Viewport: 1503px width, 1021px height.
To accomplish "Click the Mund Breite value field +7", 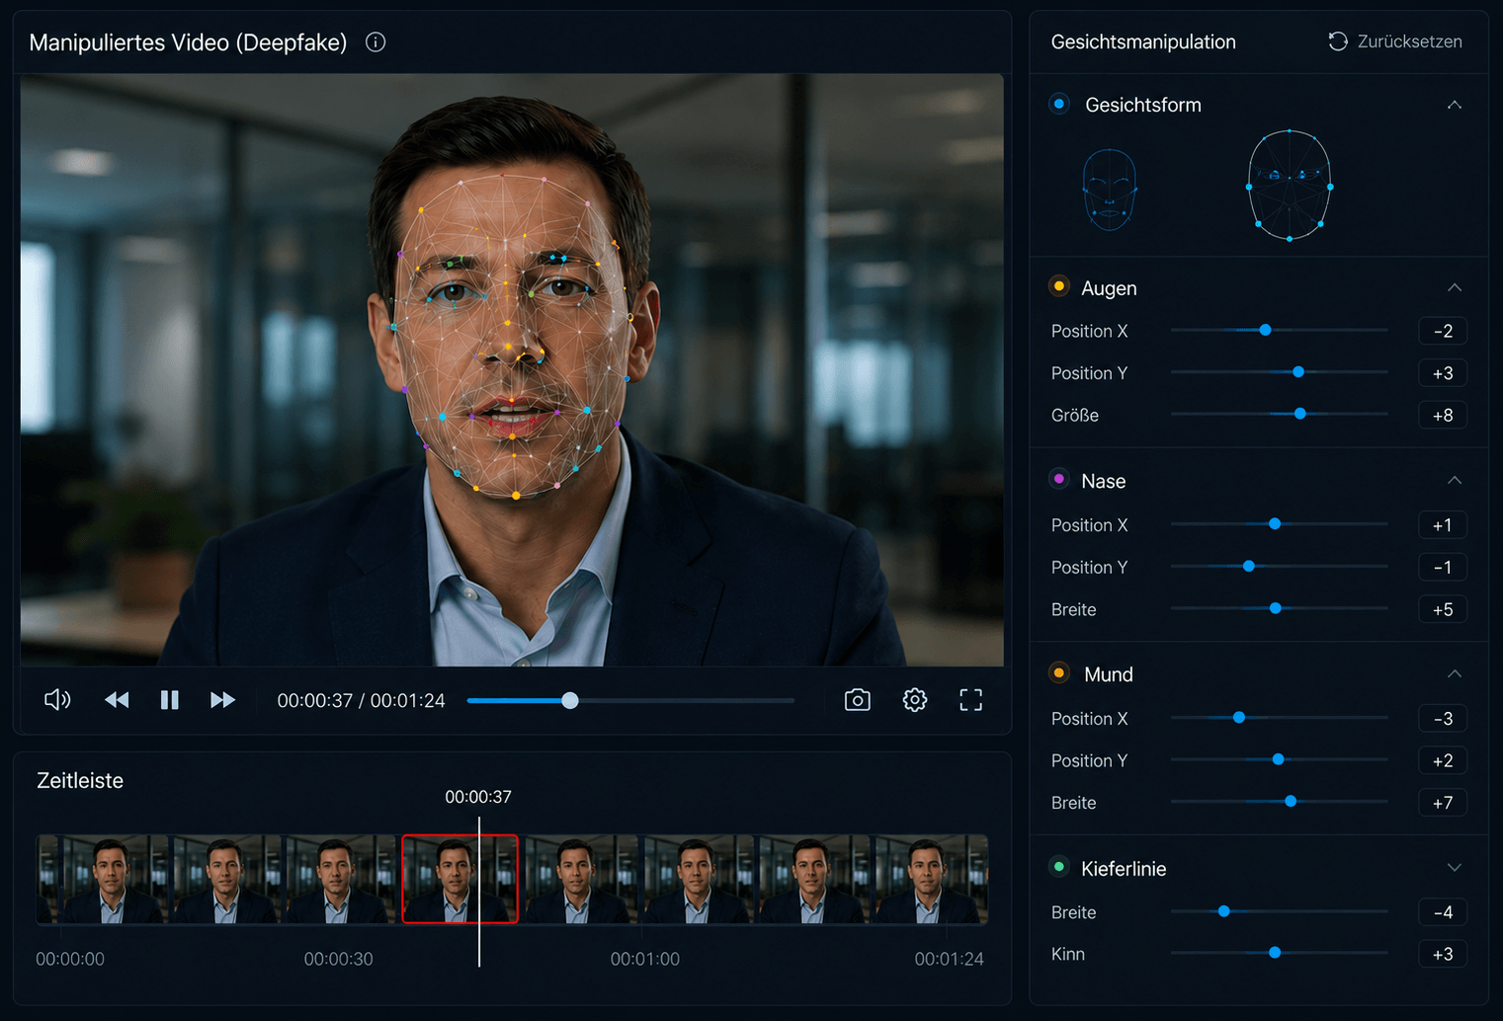I will click(1443, 803).
